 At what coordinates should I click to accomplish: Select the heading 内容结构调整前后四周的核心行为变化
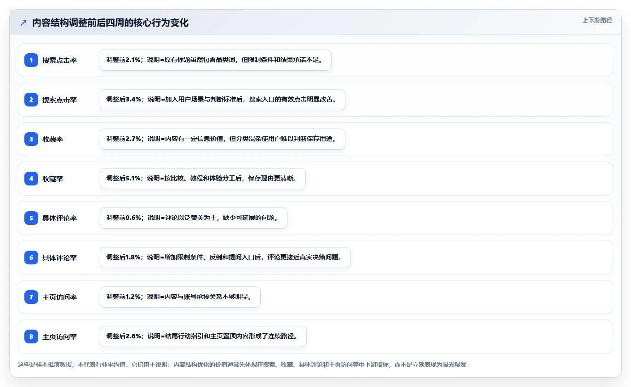click(110, 23)
